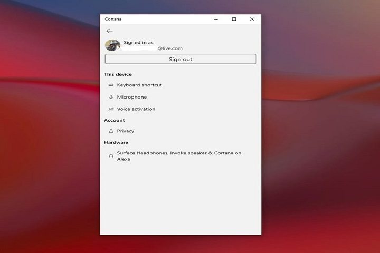Screen dimensions: 380x253
Task: Open the Privacy settings under Account
Action: [x=126, y=131]
